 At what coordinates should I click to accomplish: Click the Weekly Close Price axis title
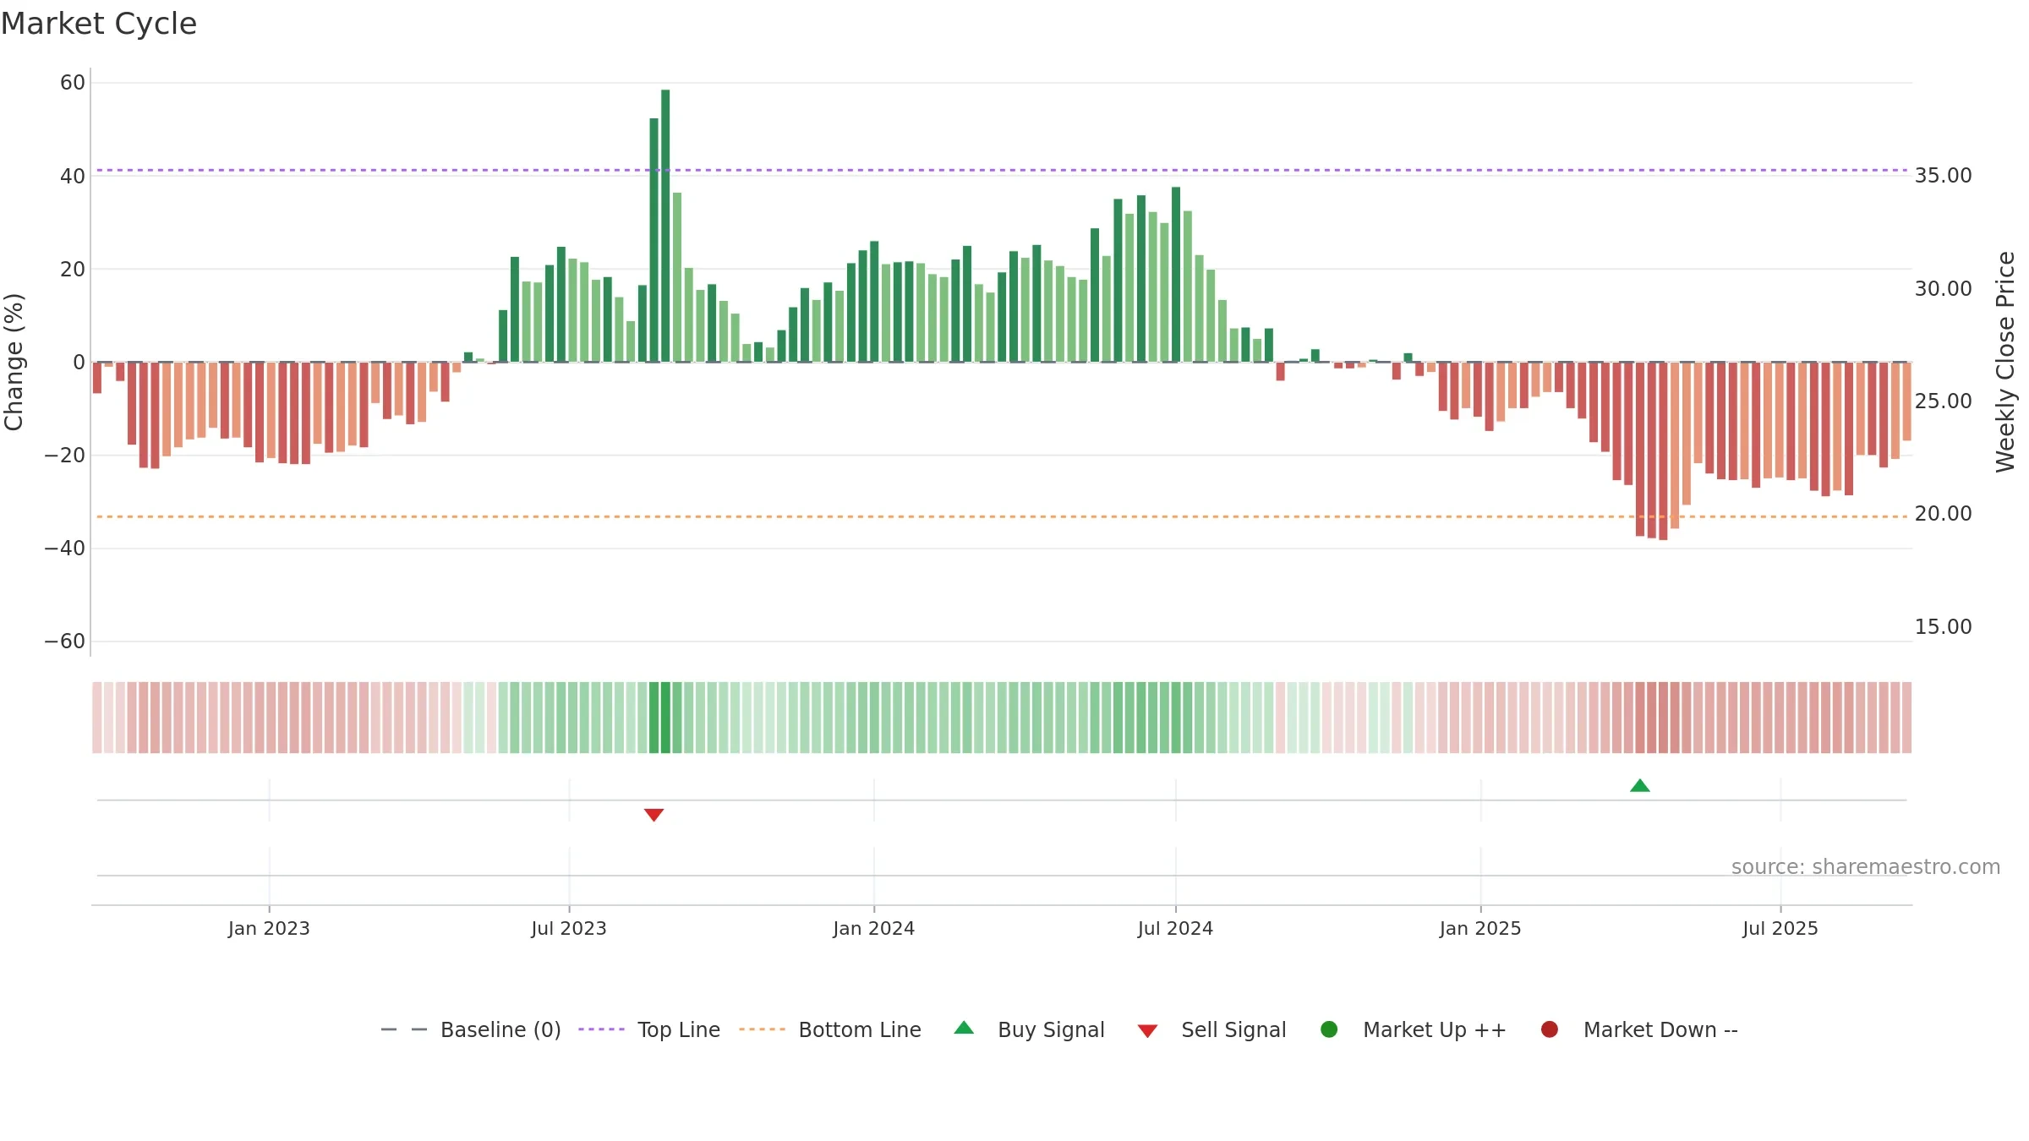point(2005,362)
